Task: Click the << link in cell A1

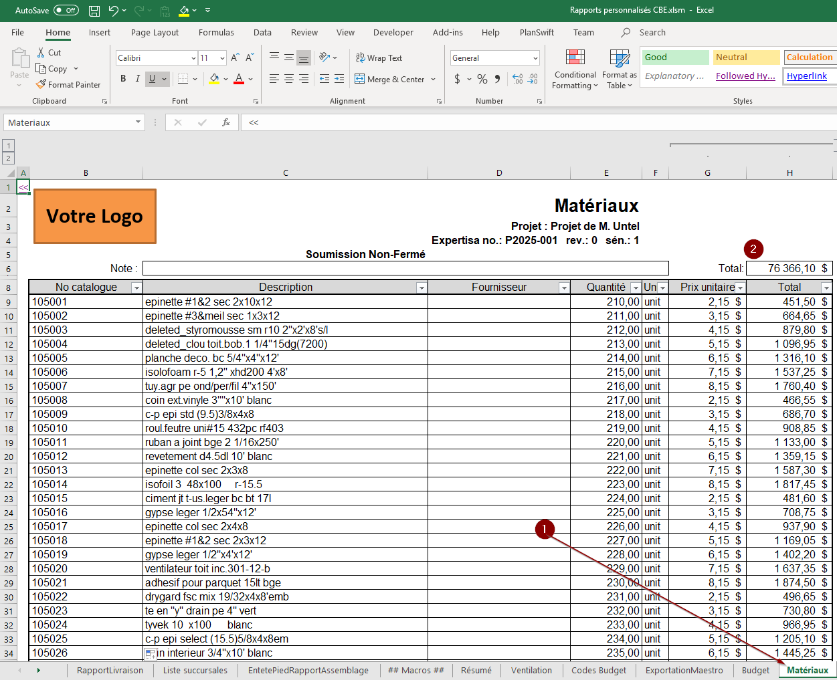Action: tap(23, 187)
